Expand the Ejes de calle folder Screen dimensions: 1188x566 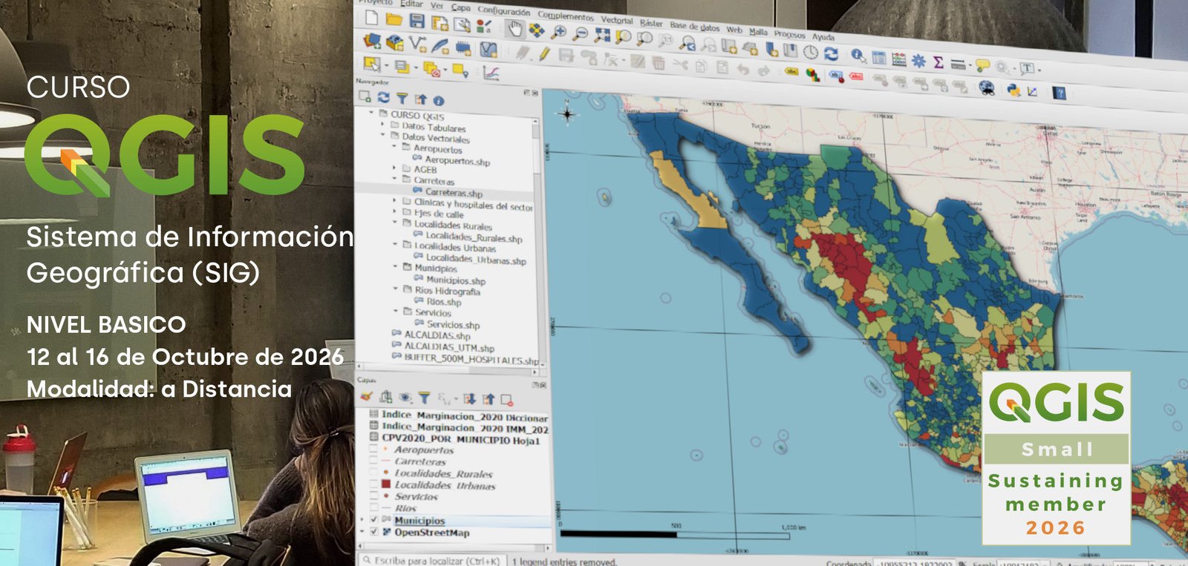pos(394,211)
